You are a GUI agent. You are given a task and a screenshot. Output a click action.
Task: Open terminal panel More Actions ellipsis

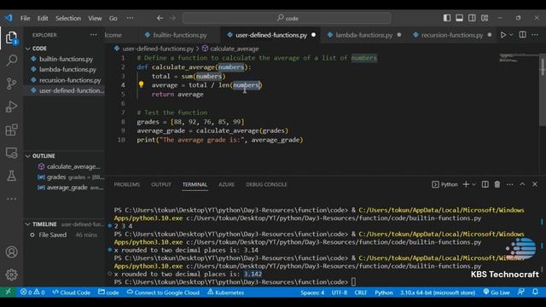(510, 184)
